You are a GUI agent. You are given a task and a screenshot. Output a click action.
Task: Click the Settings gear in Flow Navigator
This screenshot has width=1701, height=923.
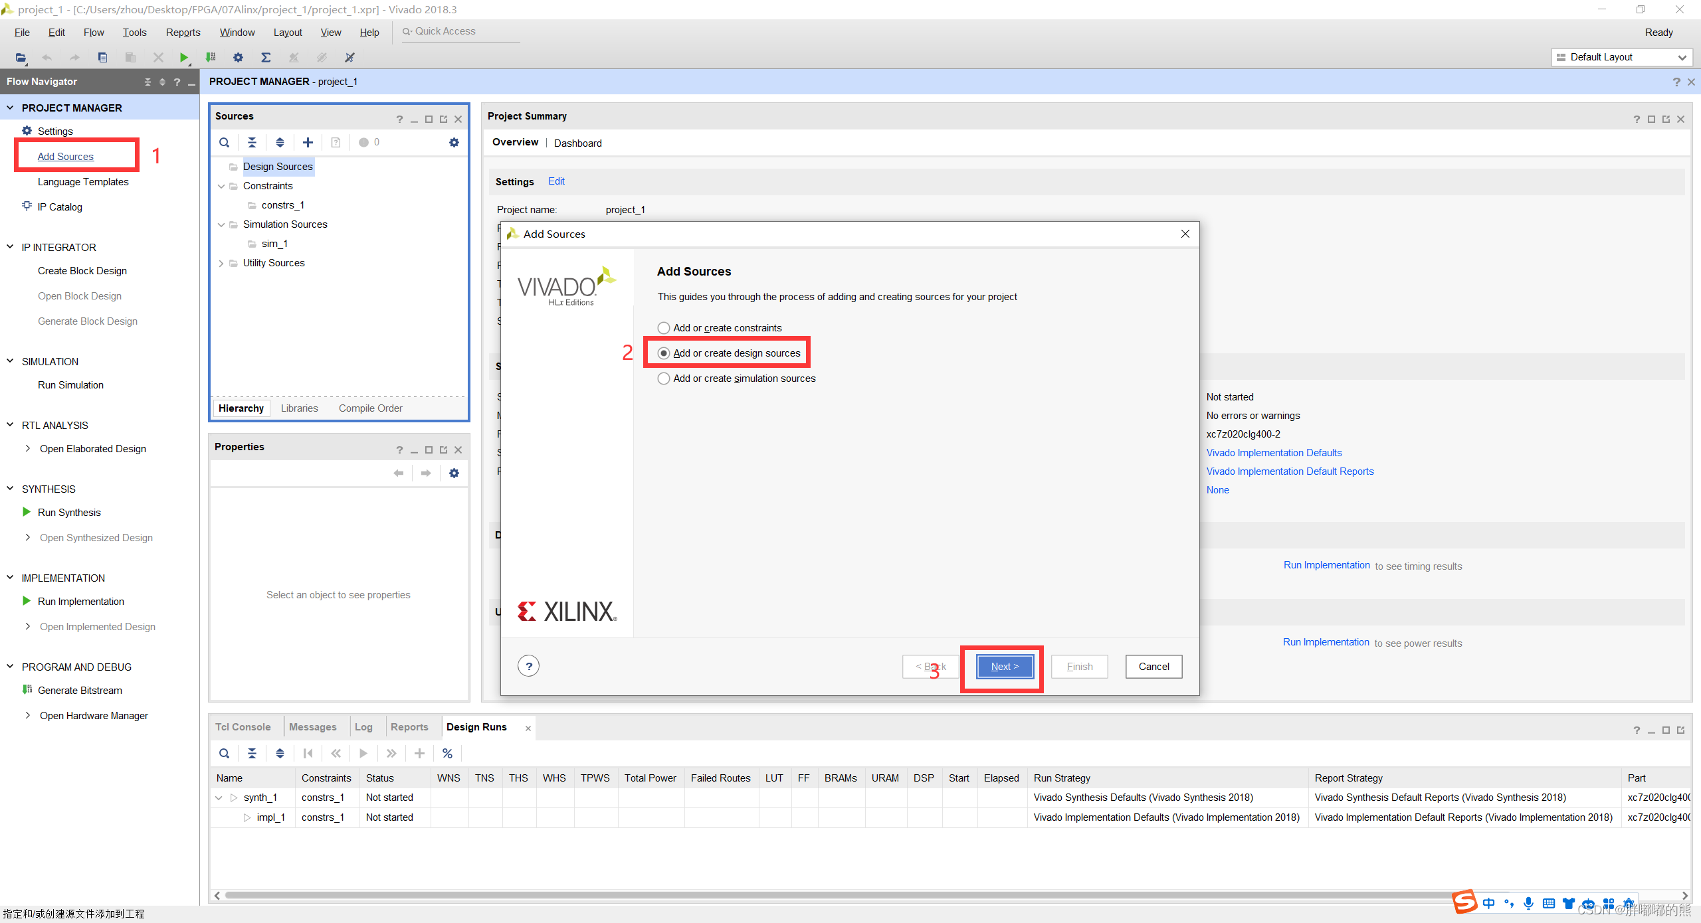coord(27,131)
